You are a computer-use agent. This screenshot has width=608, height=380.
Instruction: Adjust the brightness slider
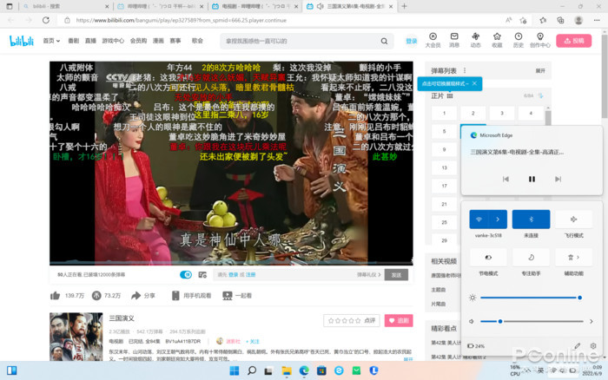[530, 298]
